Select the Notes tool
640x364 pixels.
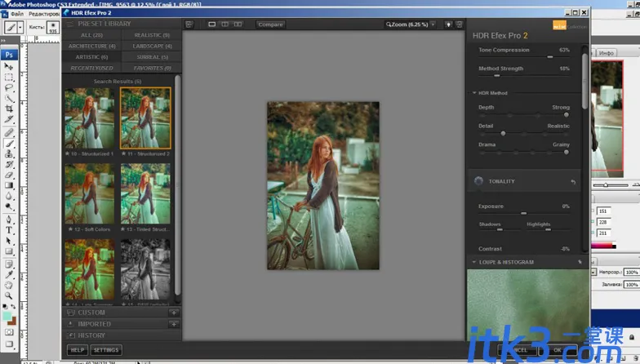(x=8, y=264)
